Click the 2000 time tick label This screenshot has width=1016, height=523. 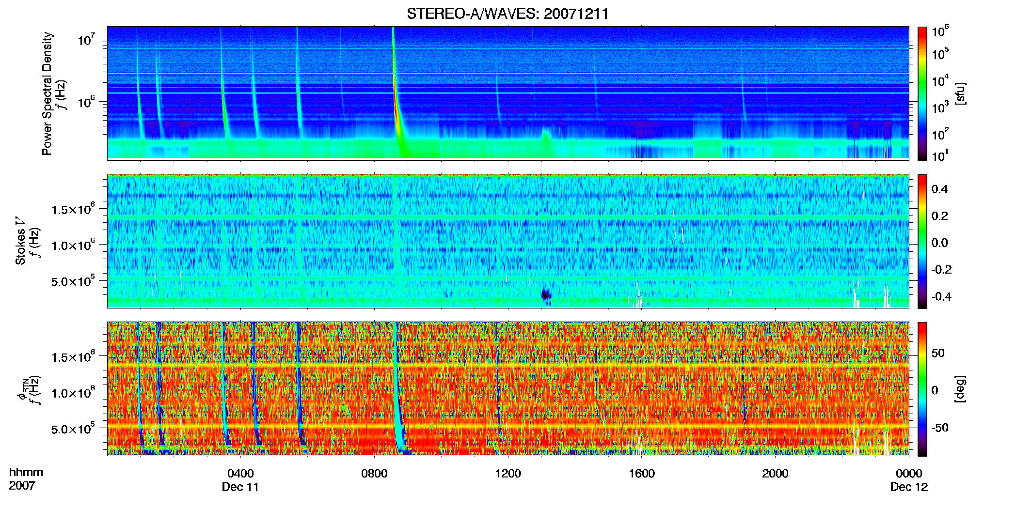775,473
